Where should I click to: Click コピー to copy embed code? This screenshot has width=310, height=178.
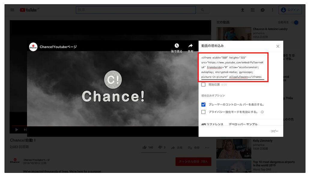(275, 131)
